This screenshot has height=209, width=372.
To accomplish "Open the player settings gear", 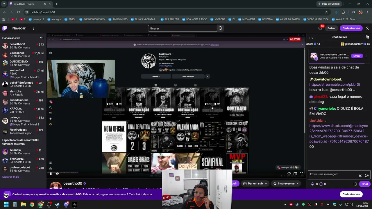I will click(289, 174).
